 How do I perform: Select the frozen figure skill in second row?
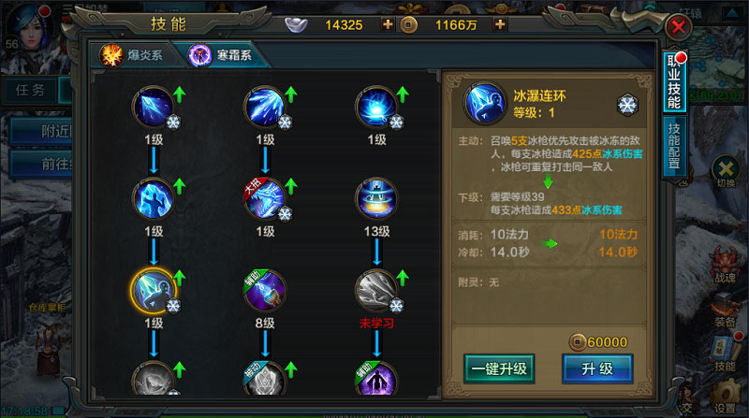[x=154, y=199]
